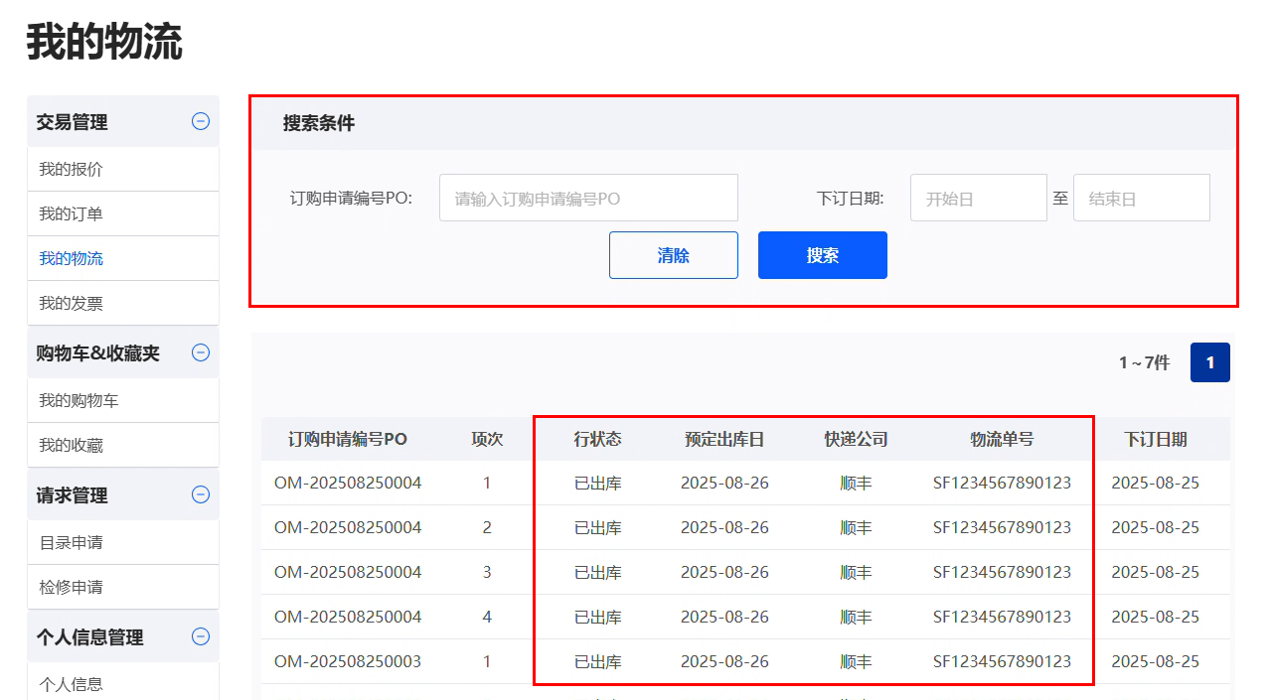The image size is (1272, 700).
Task: Navigate to 检修申请
Action: tap(71, 587)
